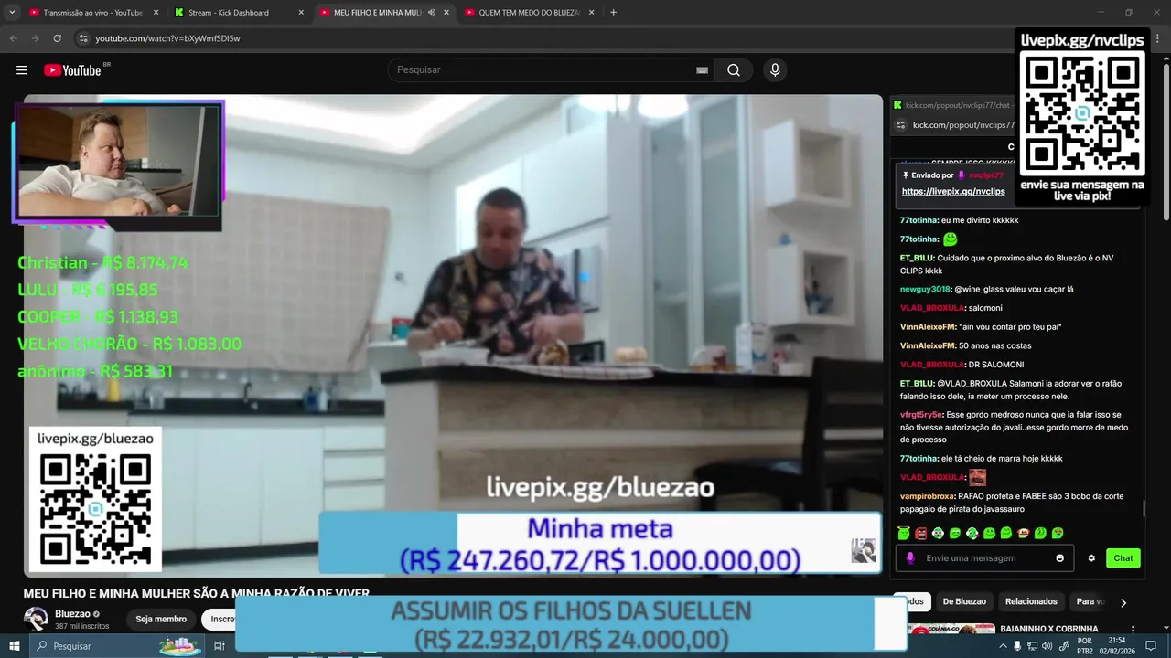Image resolution: width=1171 pixels, height=658 pixels.
Task: Start voice search with the microphone
Action: point(775,70)
